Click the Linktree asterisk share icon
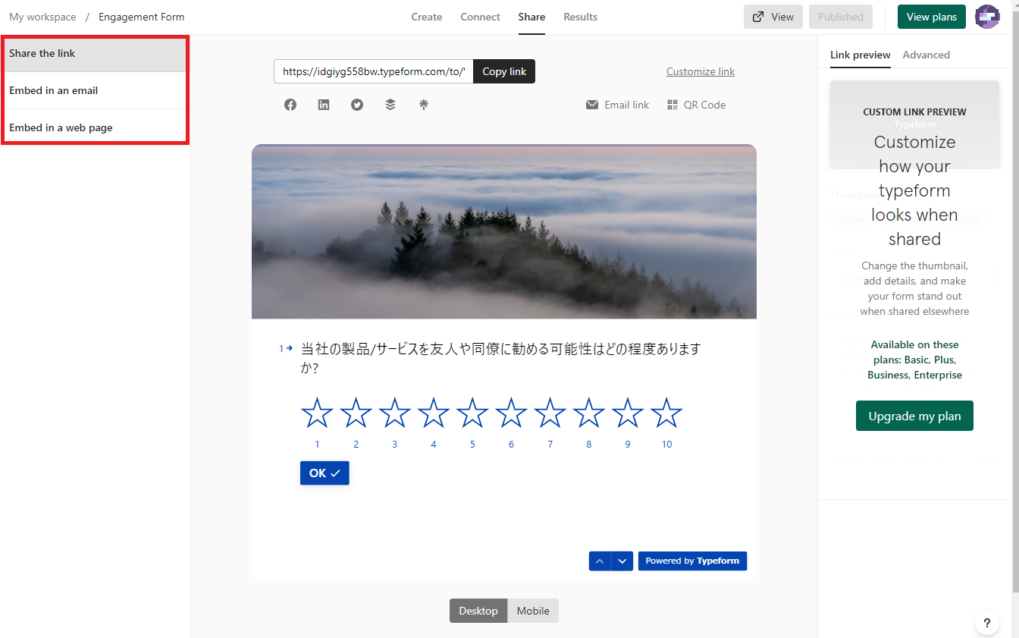The image size is (1019, 638). coord(424,105)
